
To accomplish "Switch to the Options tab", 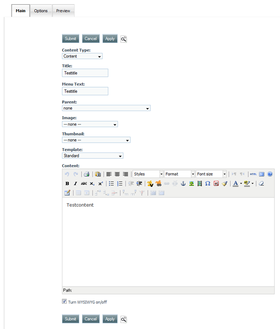I will coord(41,11).
